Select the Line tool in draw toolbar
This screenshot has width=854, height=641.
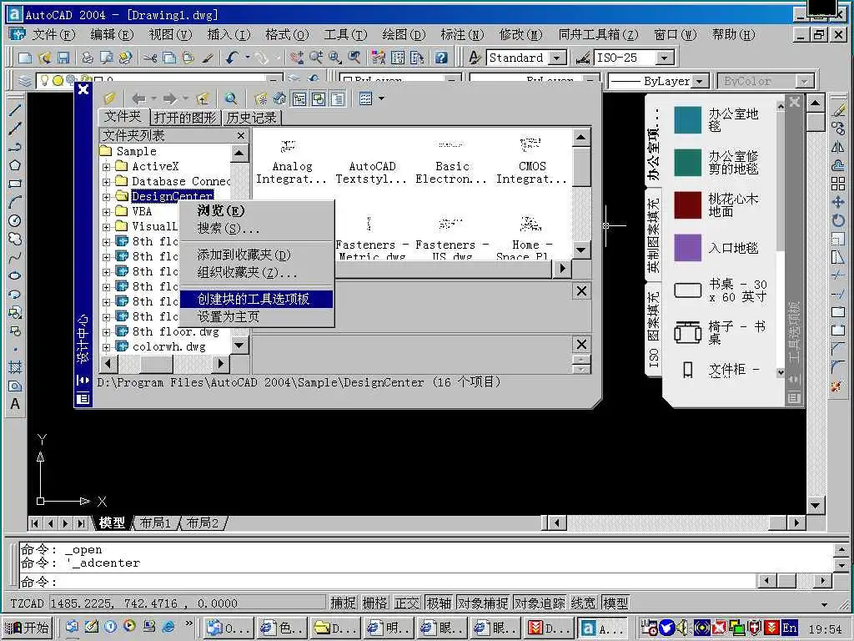pos(15,109)
